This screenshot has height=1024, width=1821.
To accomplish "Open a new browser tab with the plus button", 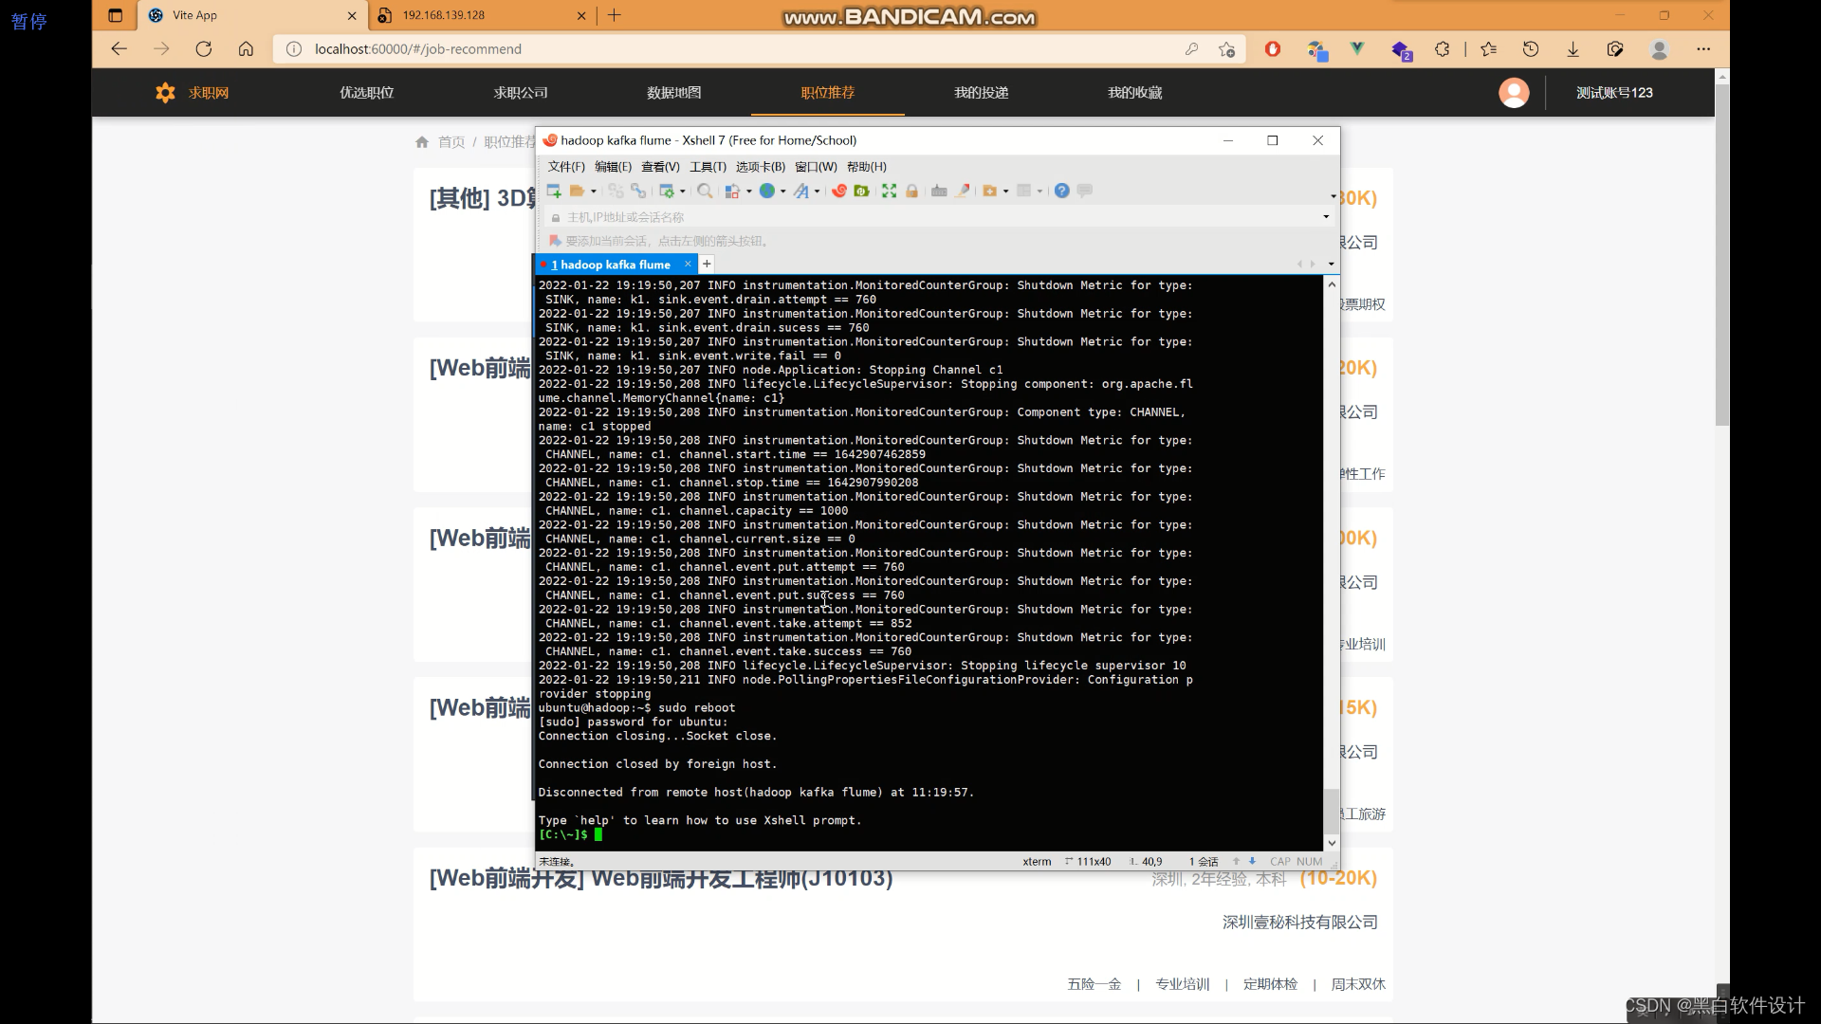I will pos(615,15).
